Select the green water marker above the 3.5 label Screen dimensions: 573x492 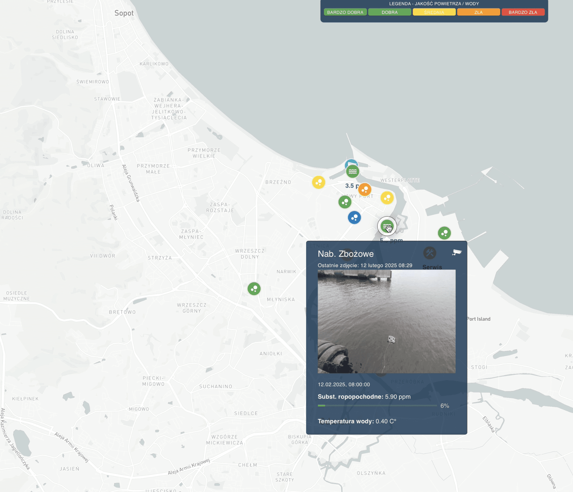click(x=352, y=172)
